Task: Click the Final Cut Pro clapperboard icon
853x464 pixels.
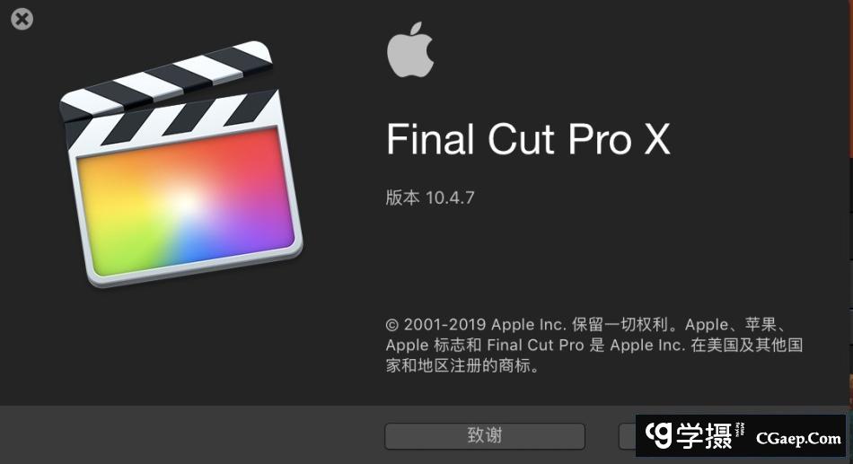Action: click(180, 163)
